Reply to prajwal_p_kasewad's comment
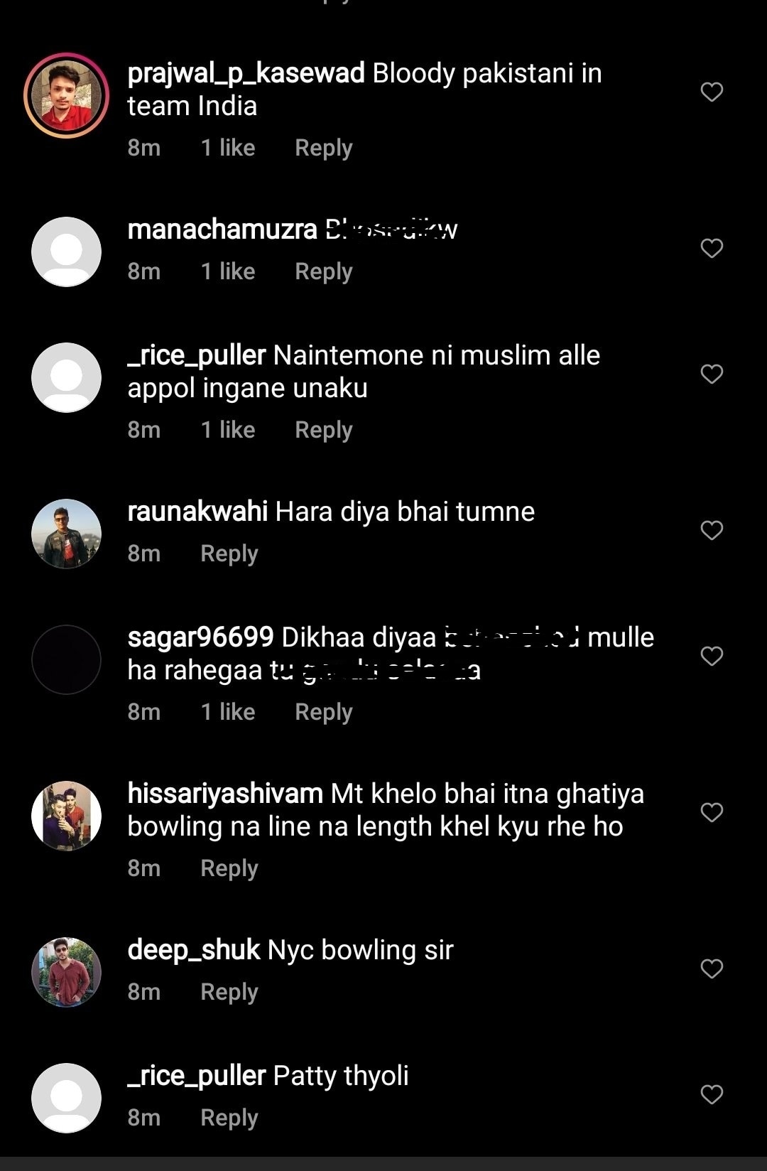Viewport: 767px width, 1171px height. (x=323, y=148)
